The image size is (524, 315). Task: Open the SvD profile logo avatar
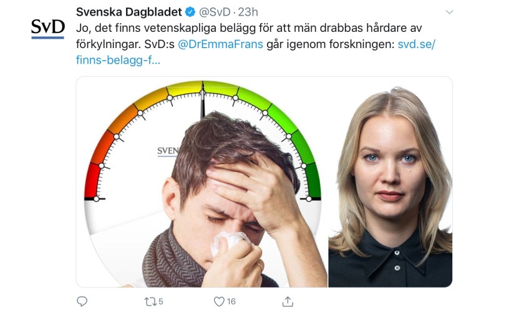point(48,29)
